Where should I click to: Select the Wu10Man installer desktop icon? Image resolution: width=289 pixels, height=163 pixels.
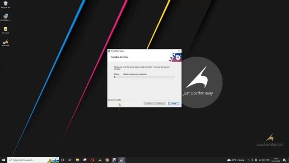(x=5, y=17)
